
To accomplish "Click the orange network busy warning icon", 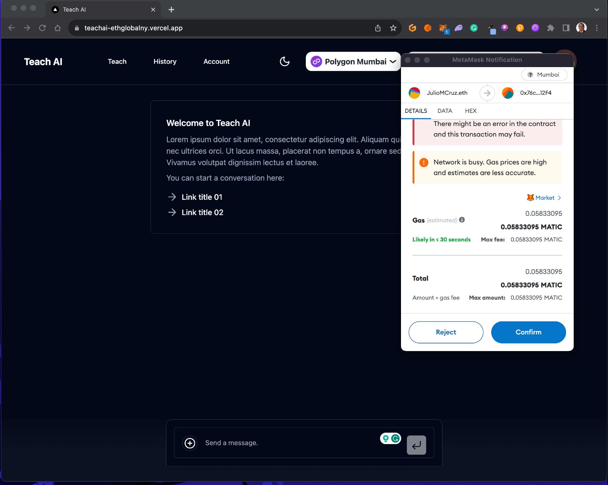I will click(423, 163).
